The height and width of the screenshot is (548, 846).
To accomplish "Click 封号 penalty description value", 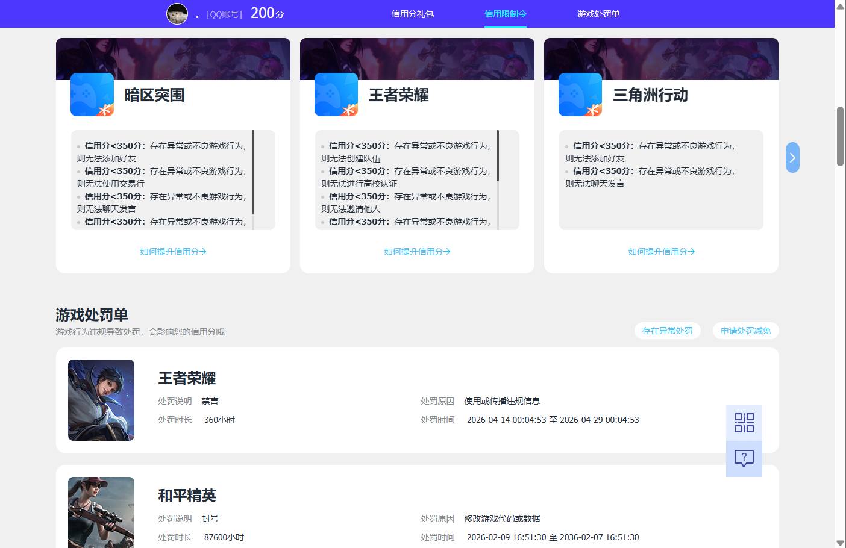I will (x=210, y=518).
